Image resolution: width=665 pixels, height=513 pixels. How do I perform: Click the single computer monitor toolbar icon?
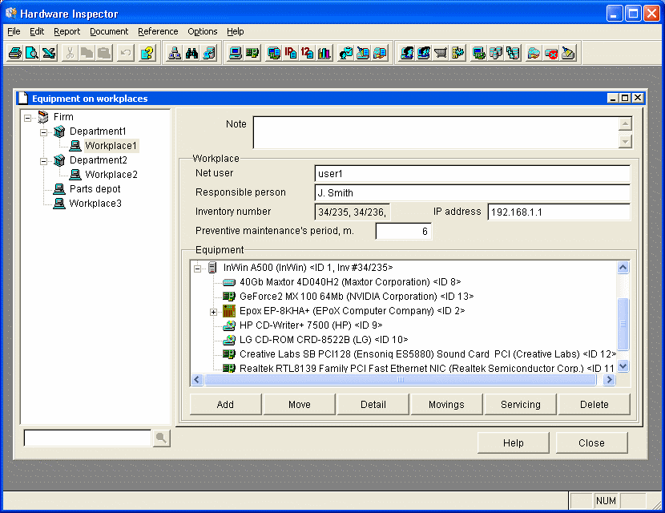tap(236, 53)
